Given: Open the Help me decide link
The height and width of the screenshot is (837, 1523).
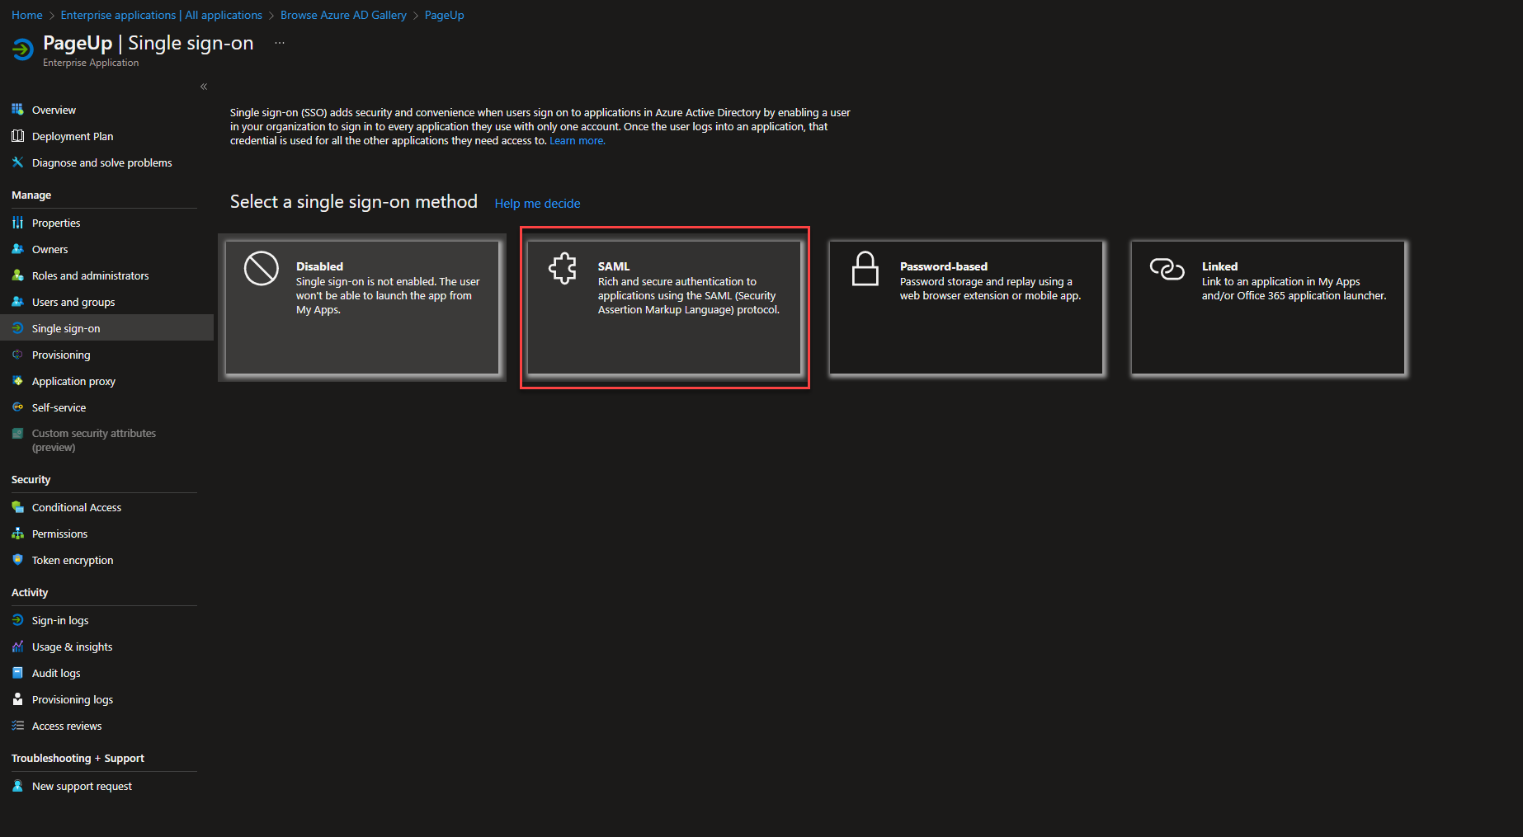Looking at the screenshot, I should (x=537, y=204).
